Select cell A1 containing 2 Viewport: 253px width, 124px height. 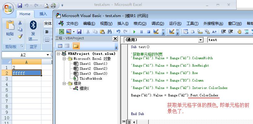[27, 67]
